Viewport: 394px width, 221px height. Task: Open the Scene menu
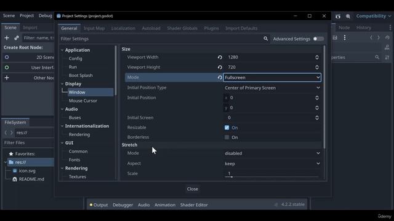pos(9,15)
